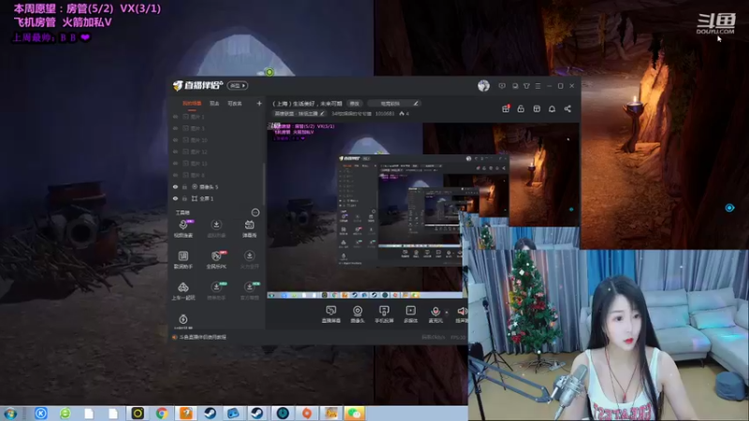The height and width of the screenshot is (421, 749).
Task: Open the Windows Start button
Action: [x=10, y=414]
